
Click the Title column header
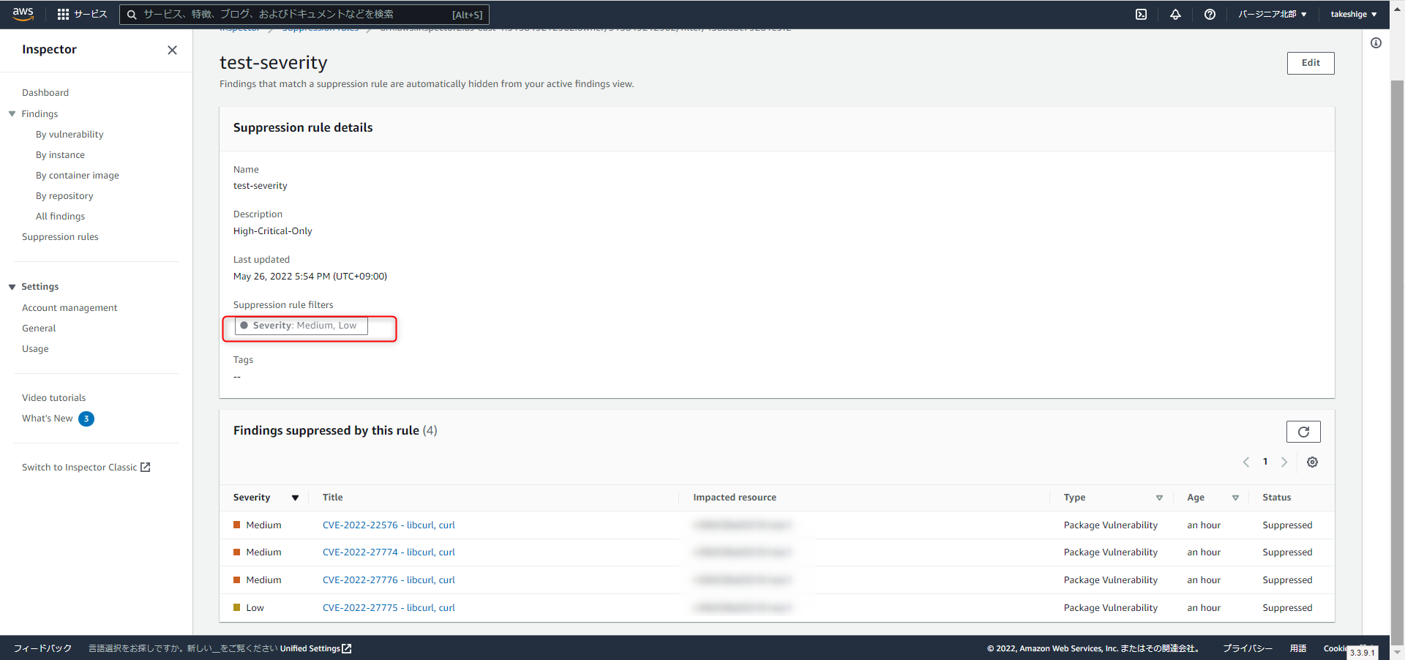(x=333, y=498)
